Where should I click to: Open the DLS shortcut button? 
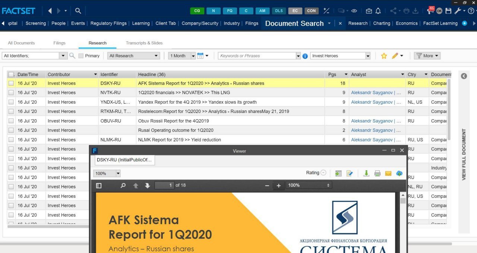pyautogui.click(x=279, y=11)
